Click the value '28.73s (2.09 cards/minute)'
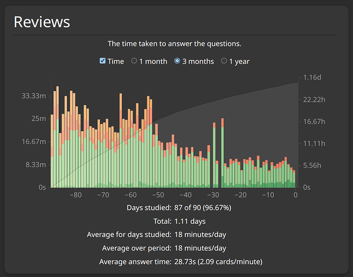Screen dimensions: 353x277 (218, 261)
